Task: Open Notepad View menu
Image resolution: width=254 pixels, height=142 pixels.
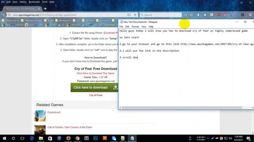Action: [144, 26]
